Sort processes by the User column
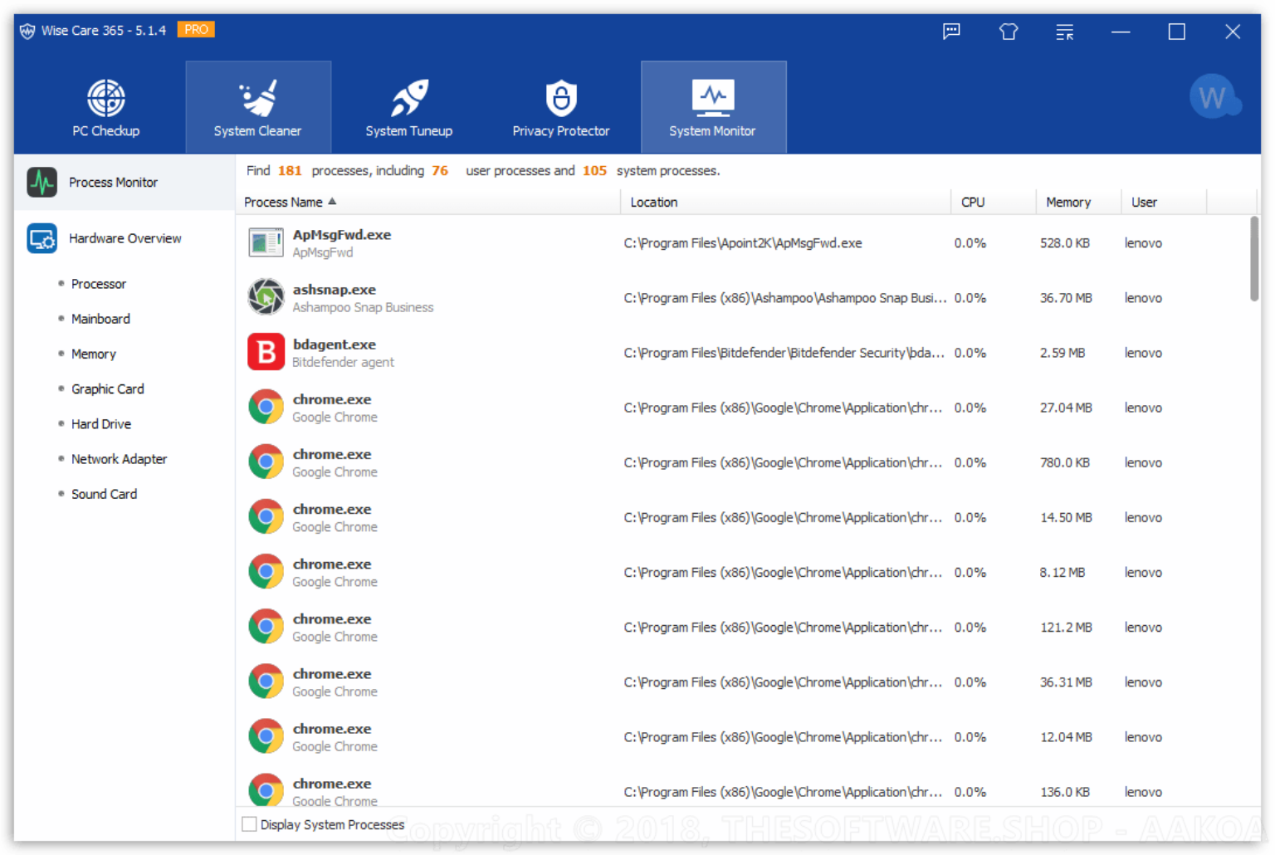This screenshot has height=855, width=1275. [1164, 202]
